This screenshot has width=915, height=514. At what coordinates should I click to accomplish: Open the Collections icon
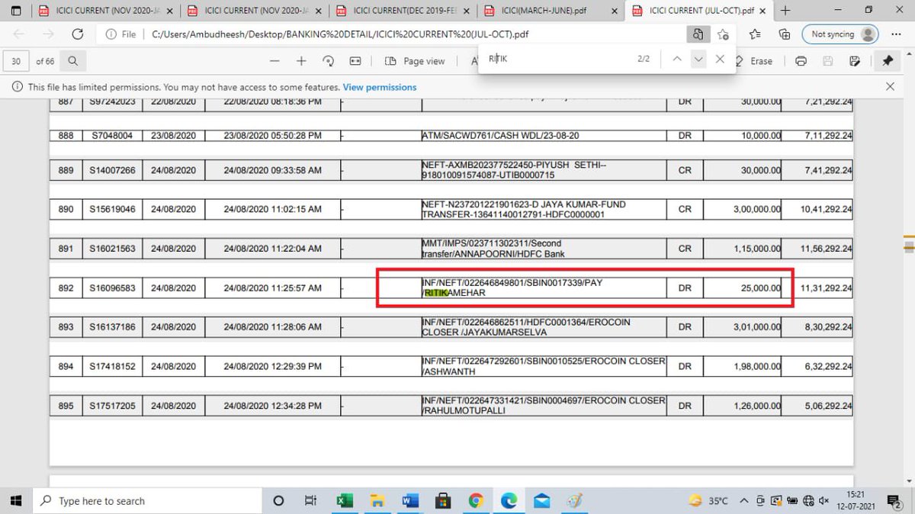784,34
